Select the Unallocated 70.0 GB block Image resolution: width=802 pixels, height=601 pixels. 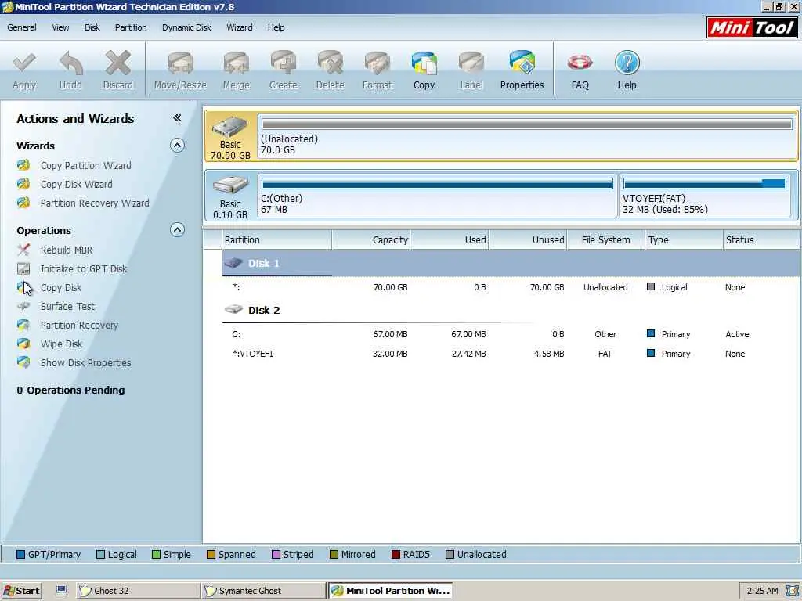point(527,136)
